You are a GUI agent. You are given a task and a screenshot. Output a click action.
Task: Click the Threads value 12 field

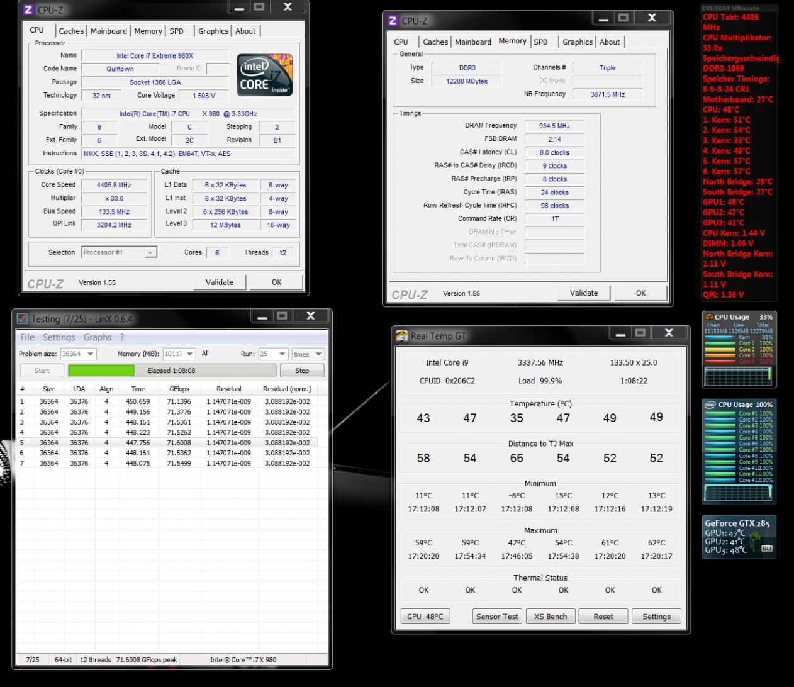282,253
